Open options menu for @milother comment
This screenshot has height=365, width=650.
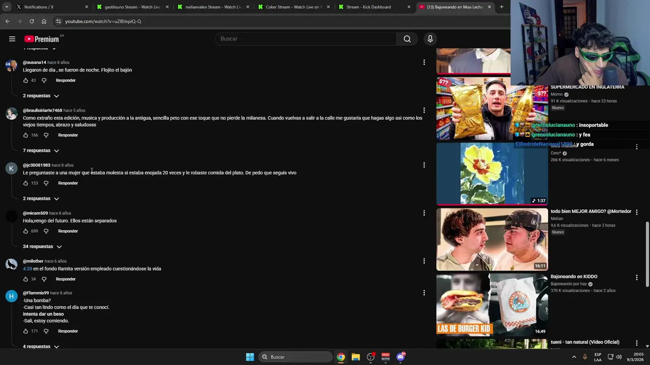click(424, 261)
